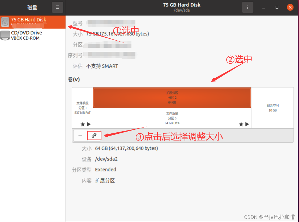This screenshot has width=299, height=222.
Task: Click the 磁盘 sidebar title
Action: tap(32, 7)
